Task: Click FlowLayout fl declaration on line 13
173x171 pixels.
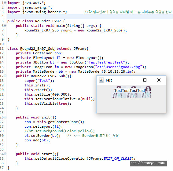Action: point(60,58)
